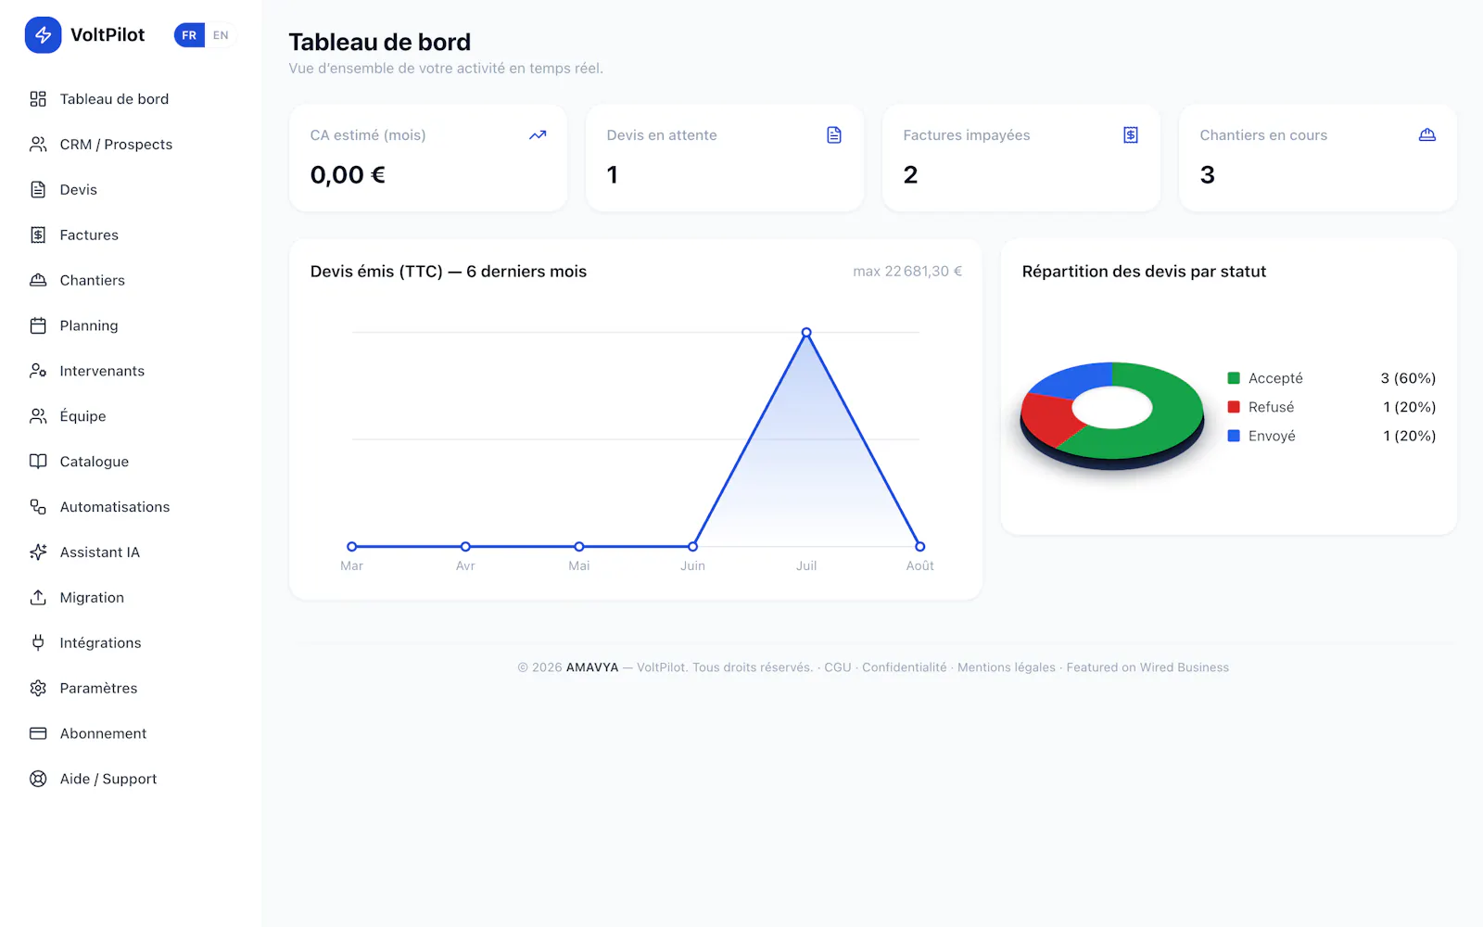Click the Planning calendar icon
The image size is (1483, 927).
point(38,325)
